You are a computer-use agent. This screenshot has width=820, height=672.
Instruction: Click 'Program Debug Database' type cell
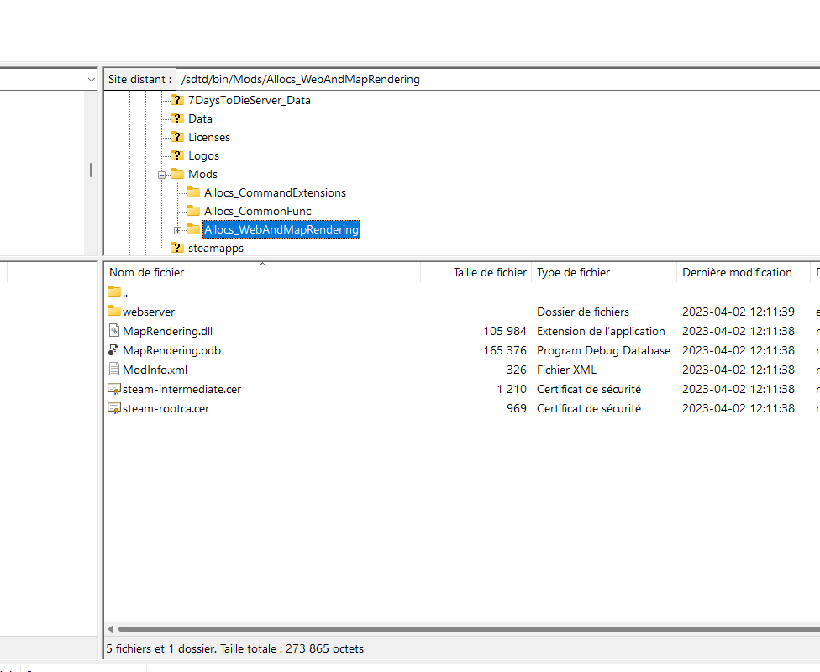click(x=603, y=350)
